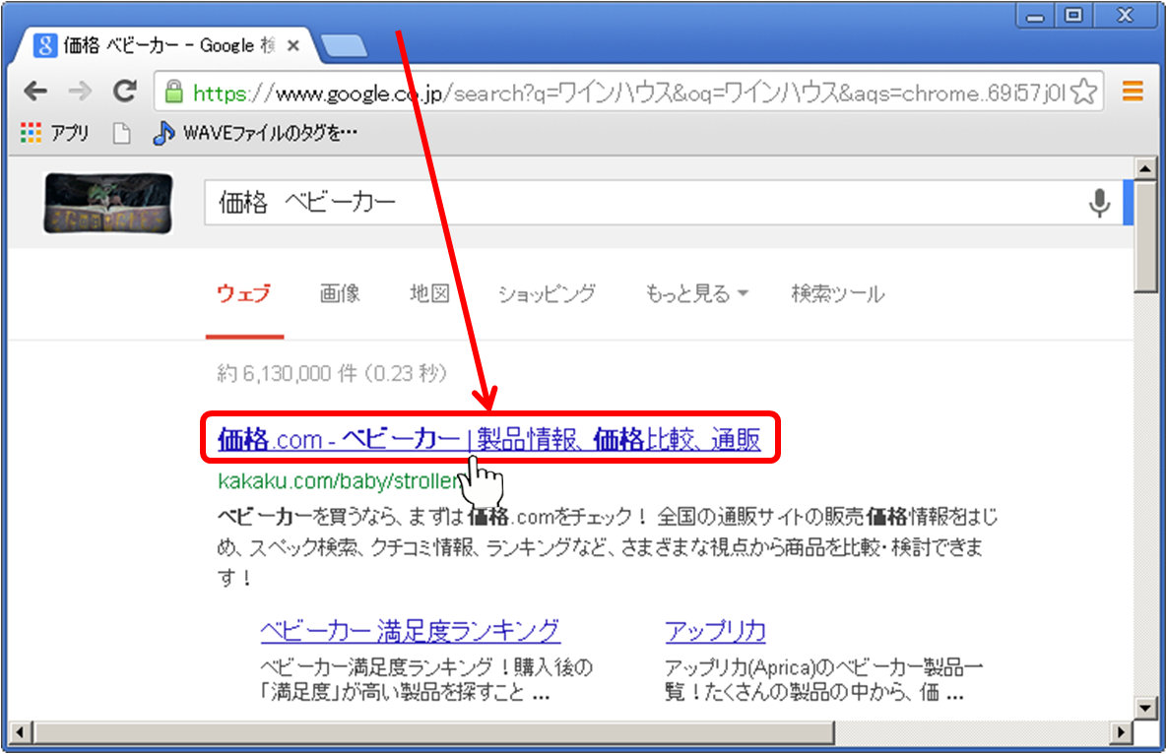Open the Chrome menu hamburger icon
Viewport: 1167px width, 754px height.
tap(1132, 92)
